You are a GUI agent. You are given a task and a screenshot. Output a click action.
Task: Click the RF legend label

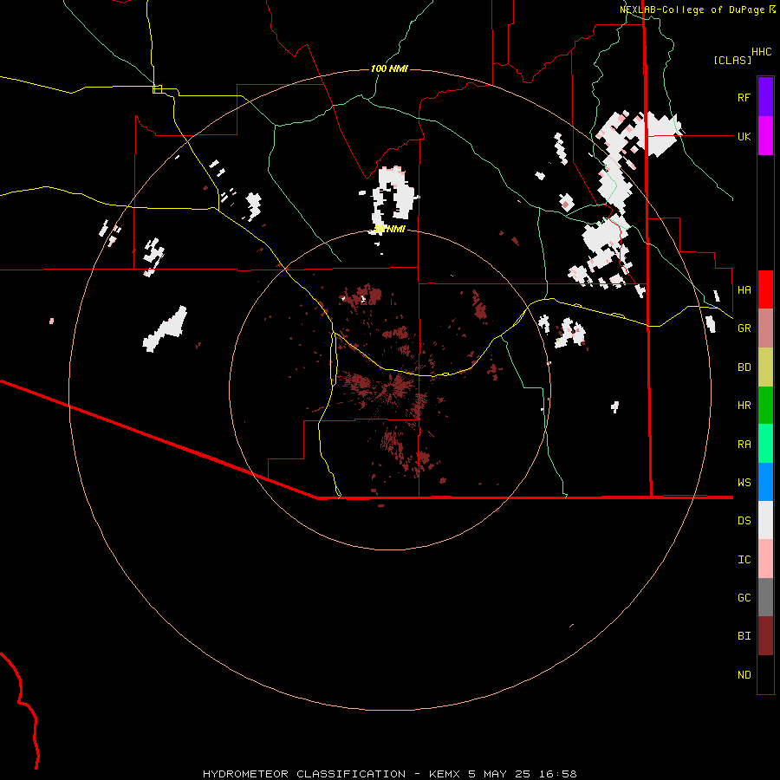click(x=744, y=97)
